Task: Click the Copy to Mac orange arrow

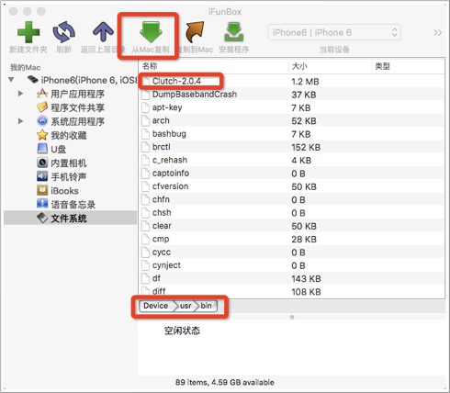Action: coord(195,32)
